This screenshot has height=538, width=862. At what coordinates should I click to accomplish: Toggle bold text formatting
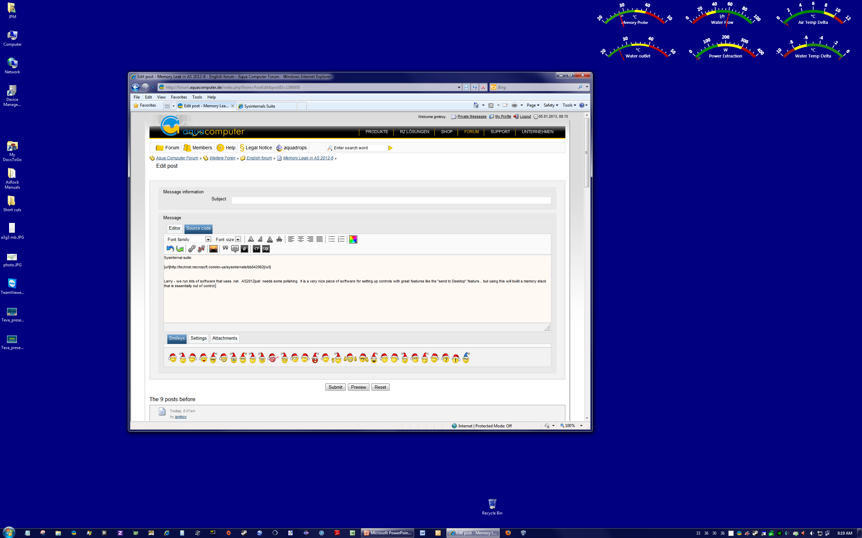pos(251,239)
